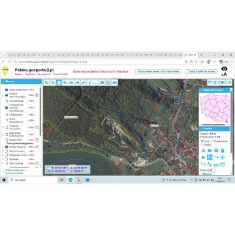Viewport: 235px width, 235px height.
Task: Click the four-arrow move icon in Pomiary
Action: pos(223,157)
